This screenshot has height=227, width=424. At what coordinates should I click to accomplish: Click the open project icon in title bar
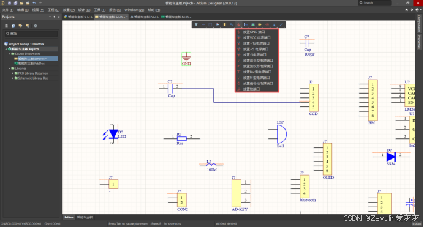[28, 3]
